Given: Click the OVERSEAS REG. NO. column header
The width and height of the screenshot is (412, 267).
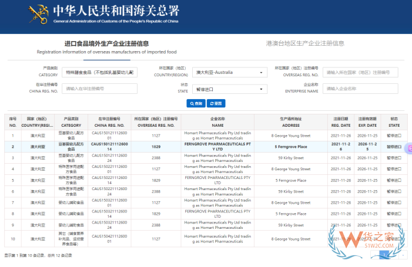Looking at the screenshot, I should pos(156,122).
